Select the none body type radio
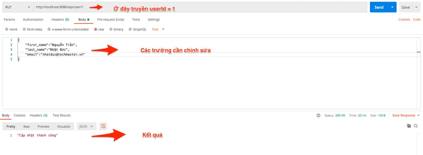Image resolution: width=423 pixels, height=155 pixels. coord(7,29)
